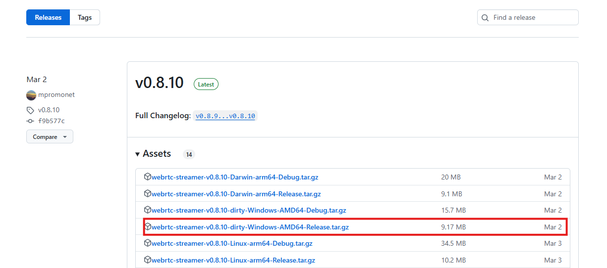The image size is (607, 268).
Task: Click package icon beside Linux-arm64-Release asset
Action: click(x=147, y=260)
